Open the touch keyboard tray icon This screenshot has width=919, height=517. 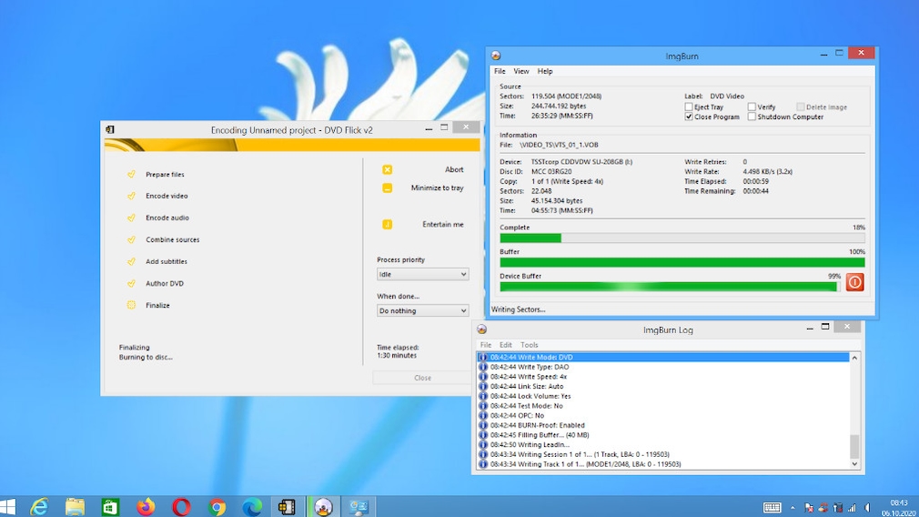pos(772,508)
